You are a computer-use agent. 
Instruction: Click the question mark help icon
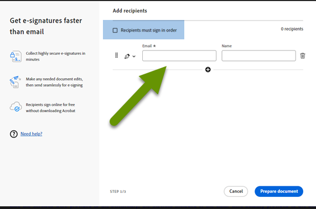pyautogui.click(x=14, y=134)
